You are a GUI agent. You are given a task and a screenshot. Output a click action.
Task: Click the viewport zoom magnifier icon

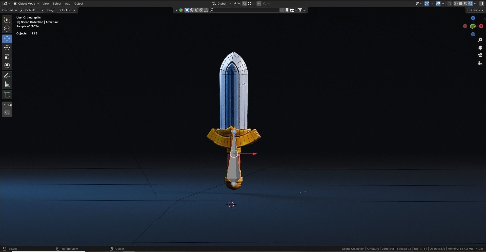480,40
